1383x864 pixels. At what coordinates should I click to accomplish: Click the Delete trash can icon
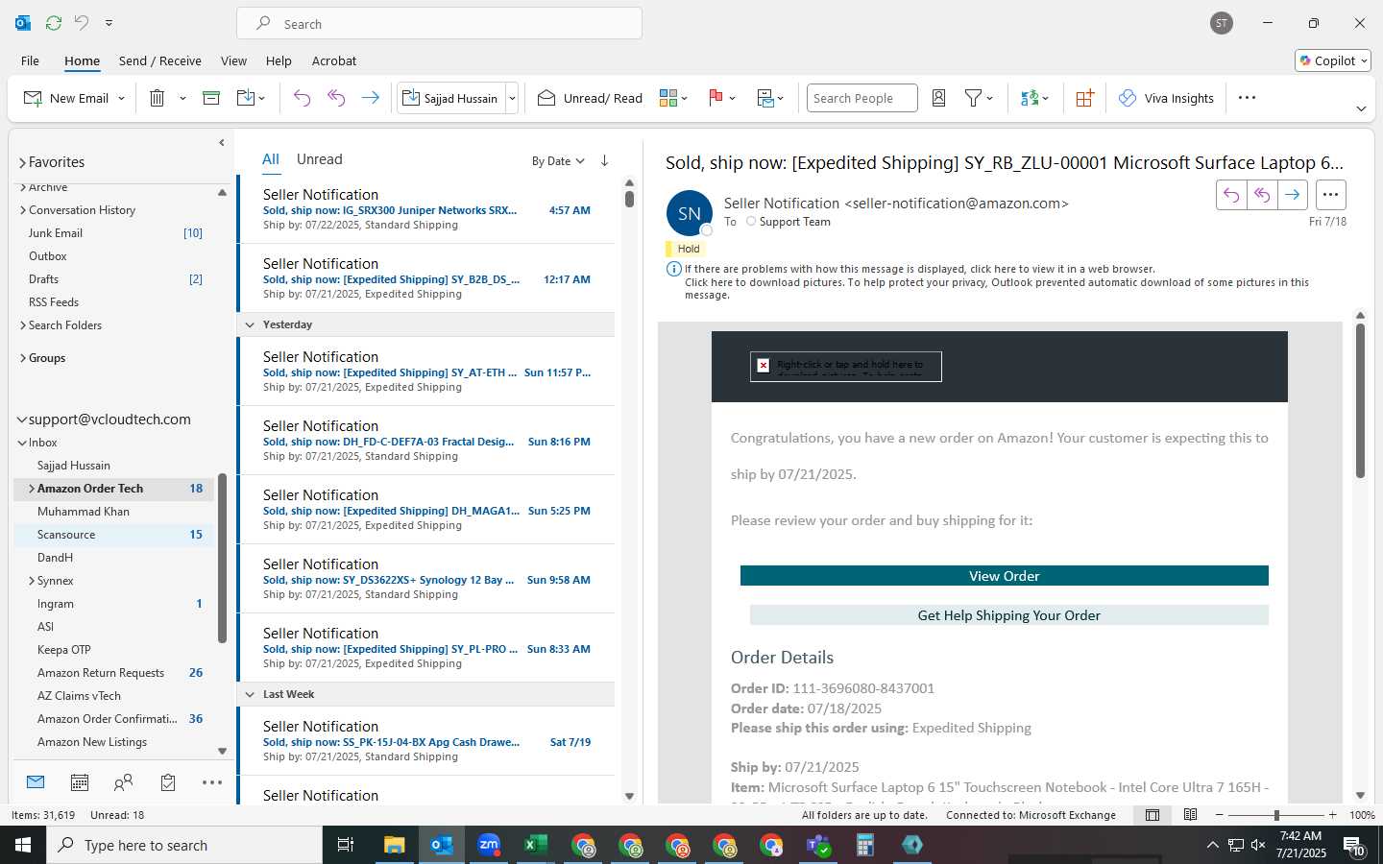click(x=158, y=98)
